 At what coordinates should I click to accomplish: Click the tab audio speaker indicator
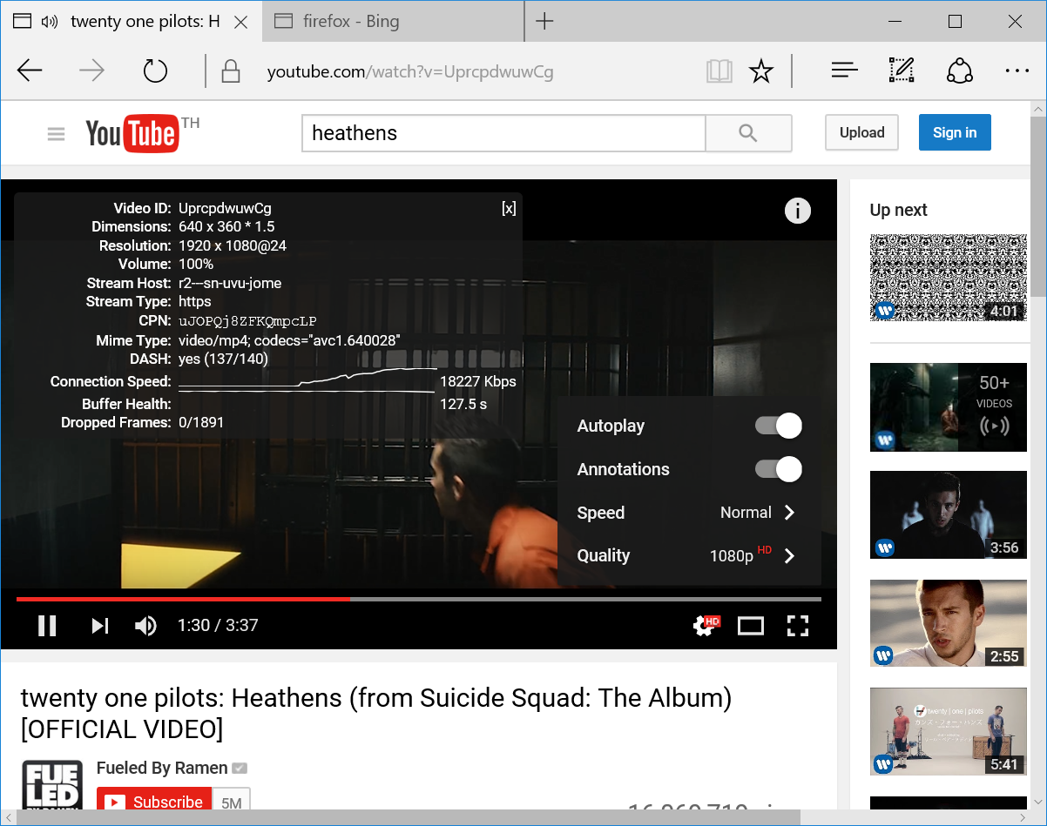[x=50, y=22]
